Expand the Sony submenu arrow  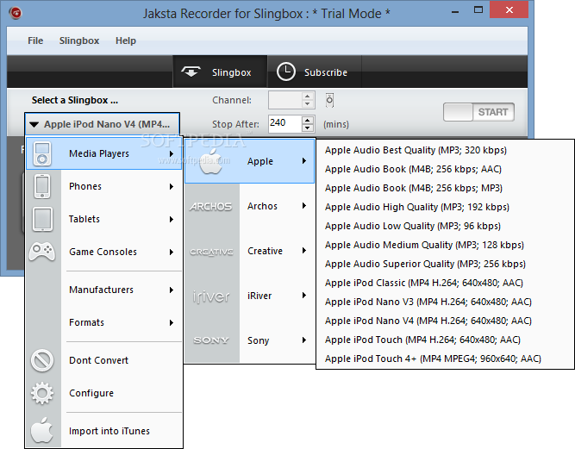(x=304, y=340)
